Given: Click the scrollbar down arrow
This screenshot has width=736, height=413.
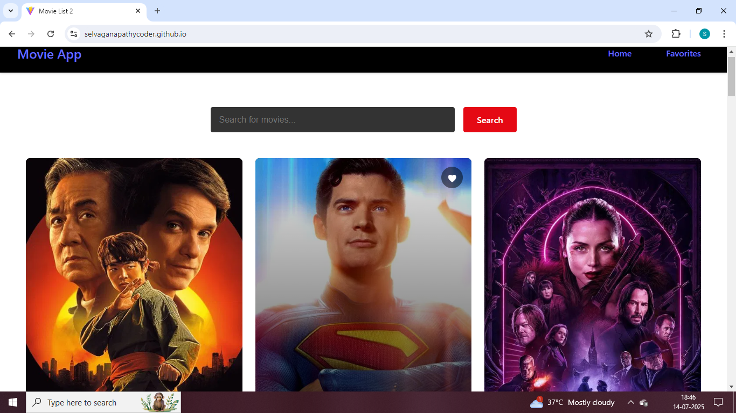Looking at the screenshot, I should (731, 387).
